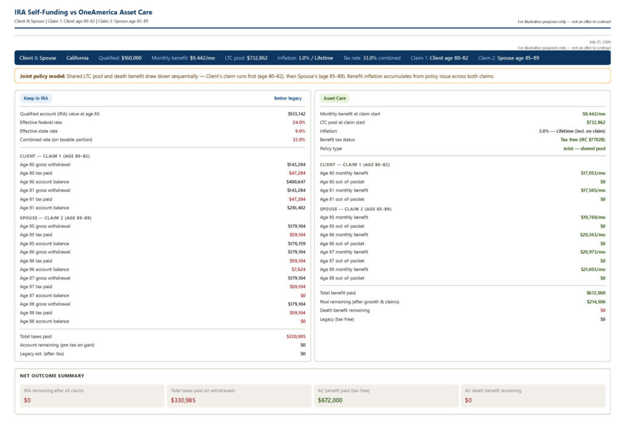The width and height of the screenshot is (622, 426).
Task: Select the 'IRA remaining after all claims' summary card
Action: pos(92,396)
